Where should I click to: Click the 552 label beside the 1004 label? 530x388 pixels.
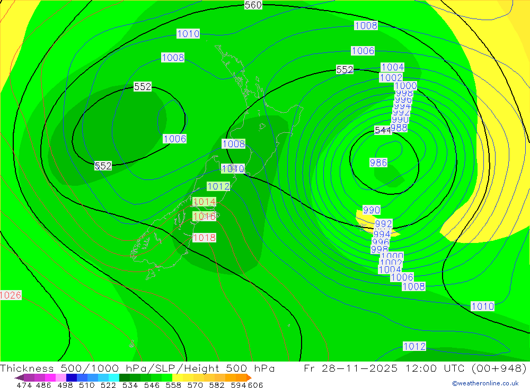345,69
